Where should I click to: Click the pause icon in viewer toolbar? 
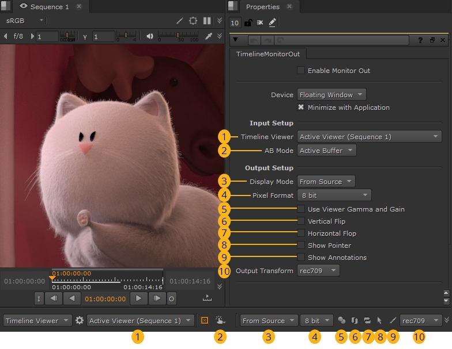pos(207,21)
